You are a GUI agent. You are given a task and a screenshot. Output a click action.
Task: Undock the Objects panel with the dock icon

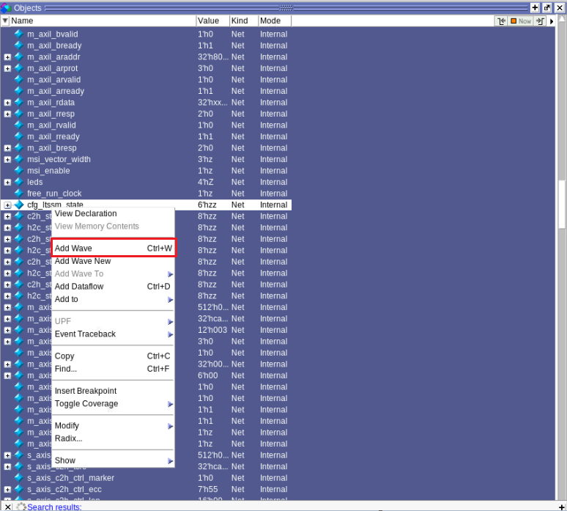pos(546,7)
